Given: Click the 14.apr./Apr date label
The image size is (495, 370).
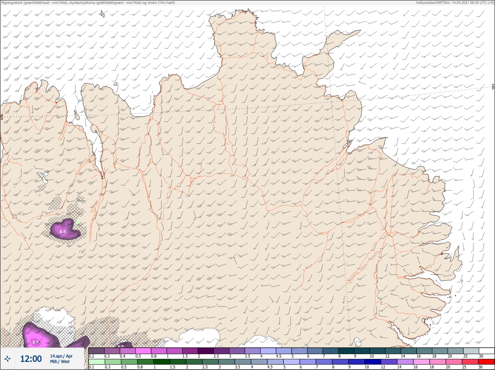Looking at the screenshot, I should click(61, 356).
